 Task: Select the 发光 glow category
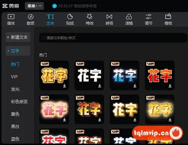pos(15,89)
